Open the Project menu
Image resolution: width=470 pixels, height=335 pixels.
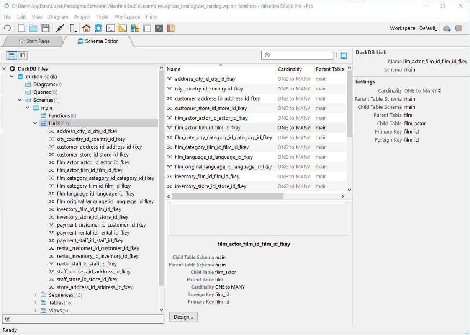tap(82, 17)
